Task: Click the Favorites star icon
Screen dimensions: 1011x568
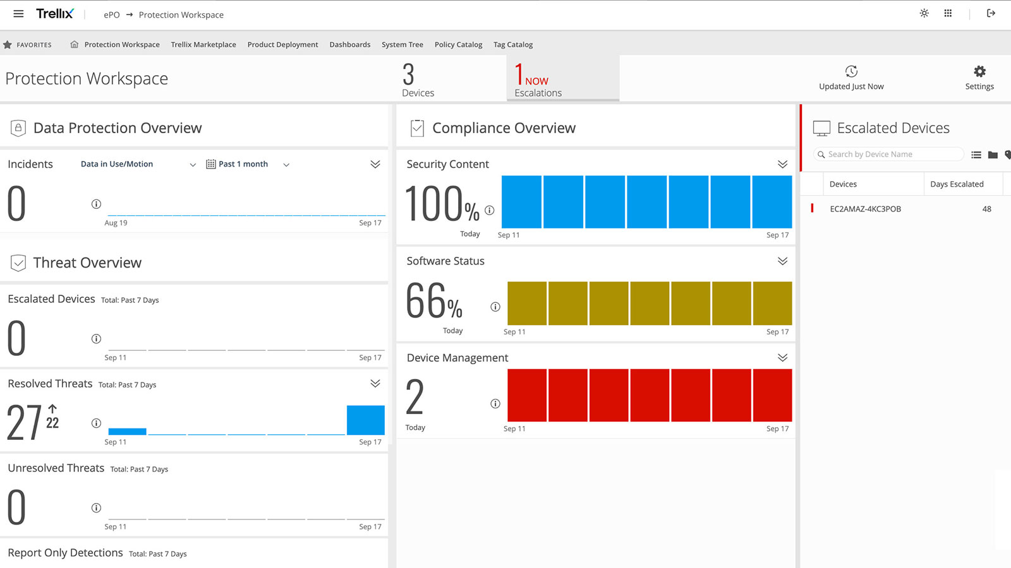Action: (x=8, y=45)
